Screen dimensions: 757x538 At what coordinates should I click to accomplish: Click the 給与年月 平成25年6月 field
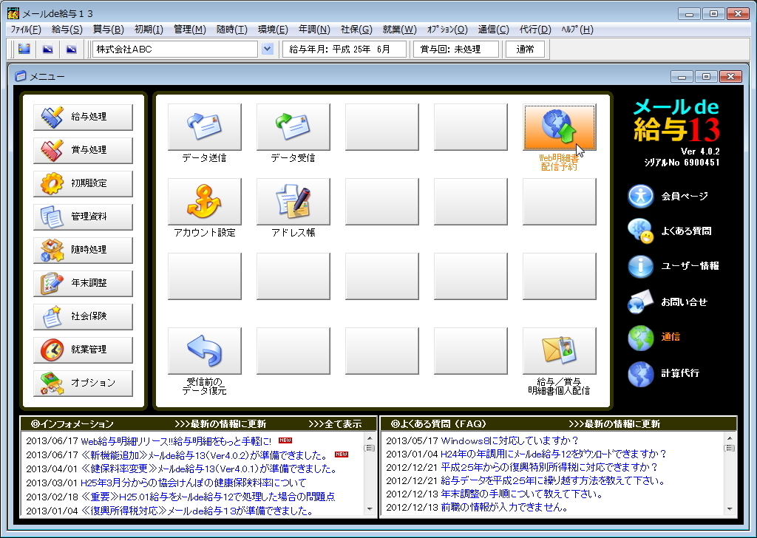point(344,50)
